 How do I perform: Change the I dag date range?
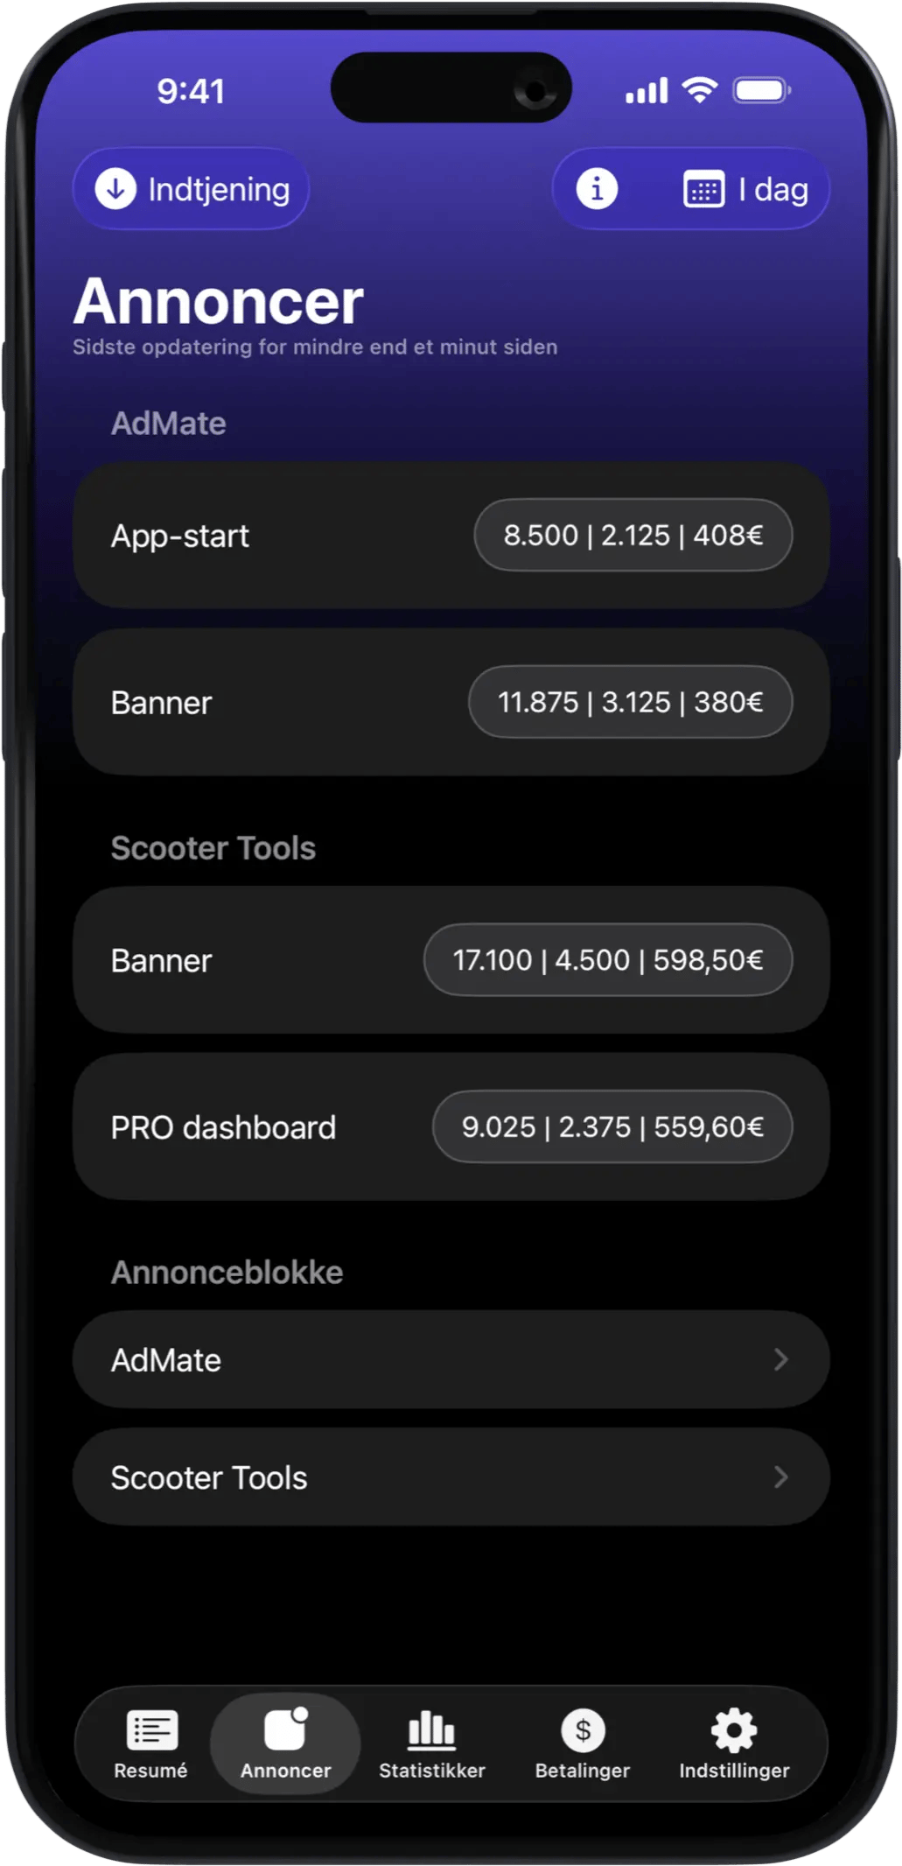[773, 190]
